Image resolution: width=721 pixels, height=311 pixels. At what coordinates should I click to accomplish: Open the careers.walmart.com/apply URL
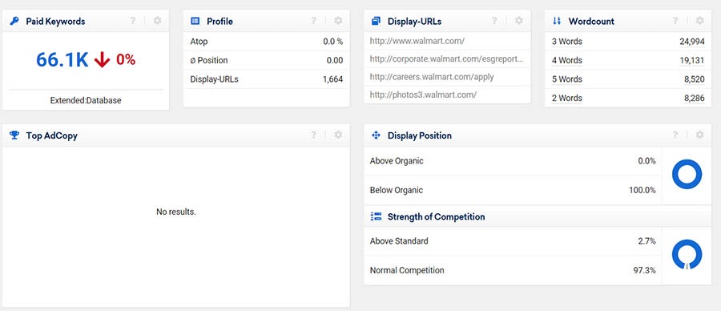click(x=432, y=77)
